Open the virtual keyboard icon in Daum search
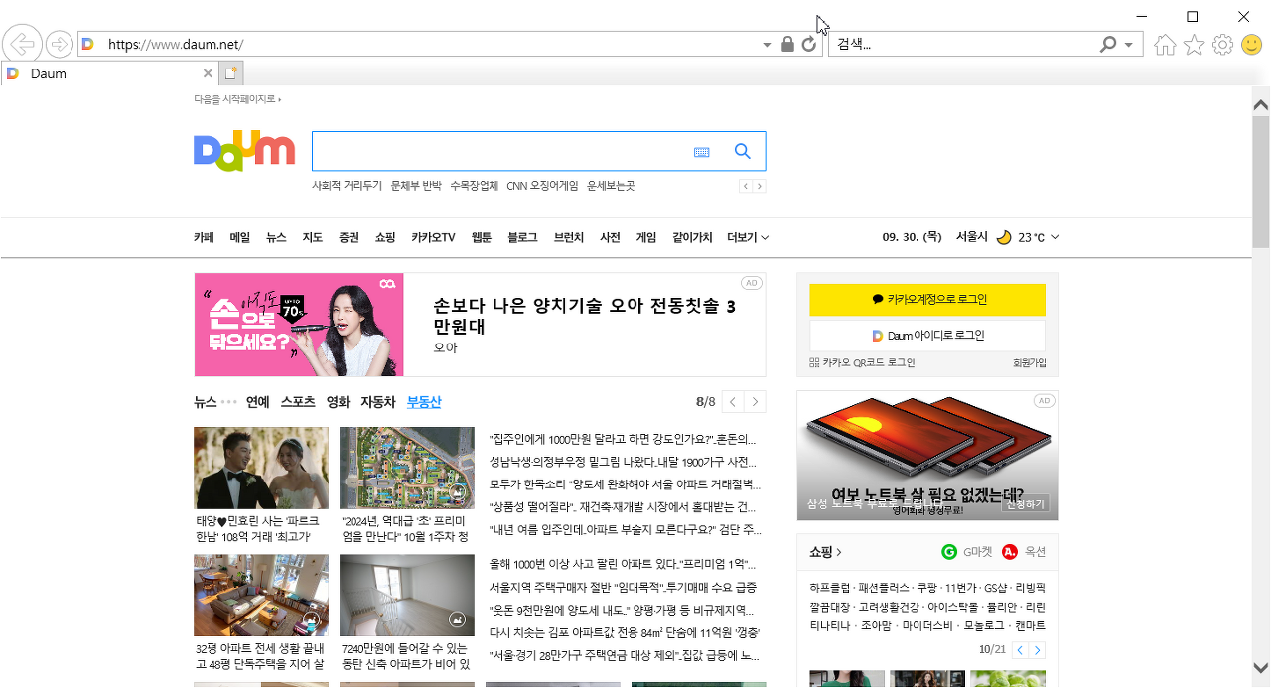Screen dimensions: 1271x688 tap(702, 152)
